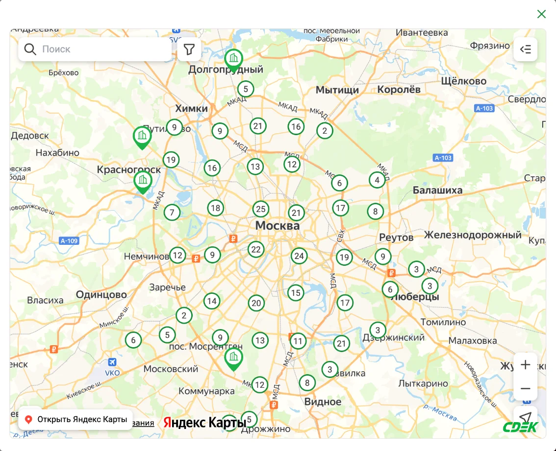Image resolution: width=556 pixels, height=451 pixels.
Task: Click the Яндекс Карты logo
Action: point(205,422)
